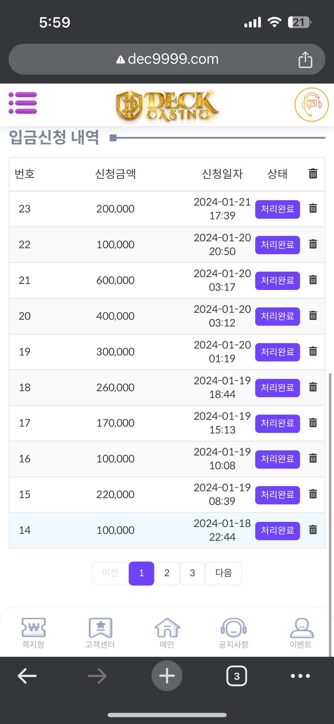334x724 pixels.
Task: Open the purple hamburger menu
Action: pyautogui.click(x=23, y=103)
